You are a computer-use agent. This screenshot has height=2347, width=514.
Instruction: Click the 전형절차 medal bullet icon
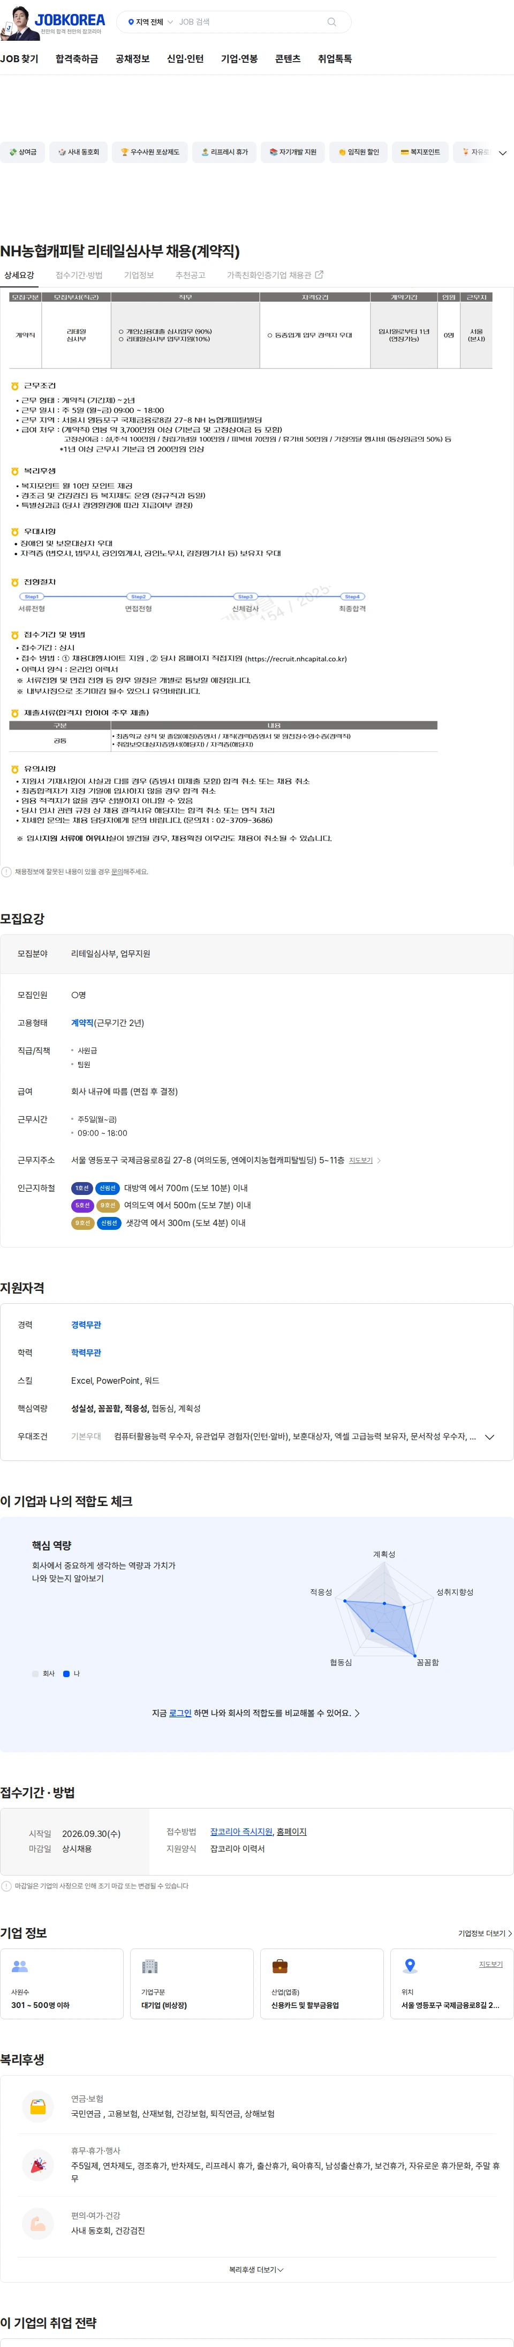pyautogui.click(x=14, y=582)
